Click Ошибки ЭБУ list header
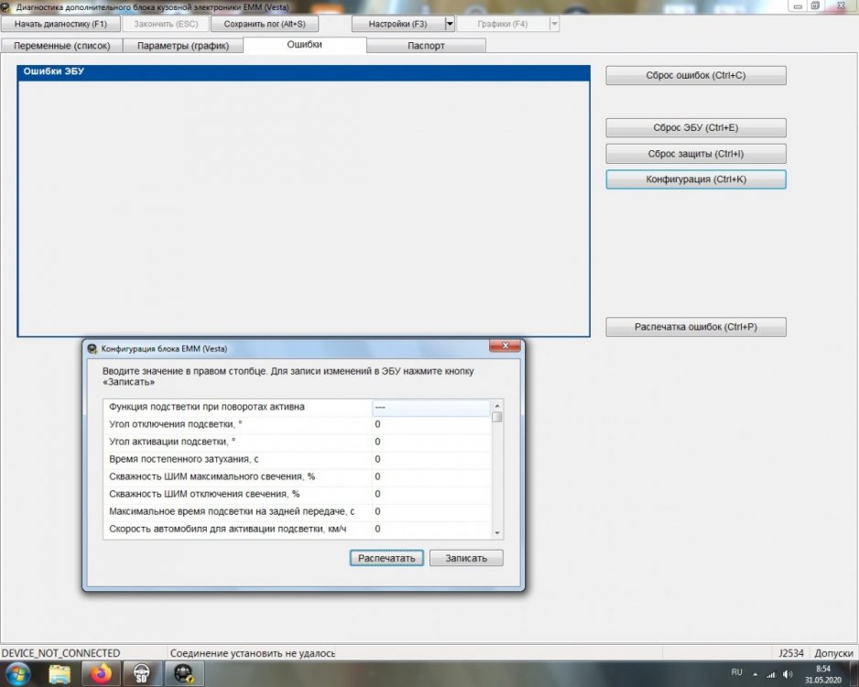Viewport: 859px width, 687px height. 303,71
